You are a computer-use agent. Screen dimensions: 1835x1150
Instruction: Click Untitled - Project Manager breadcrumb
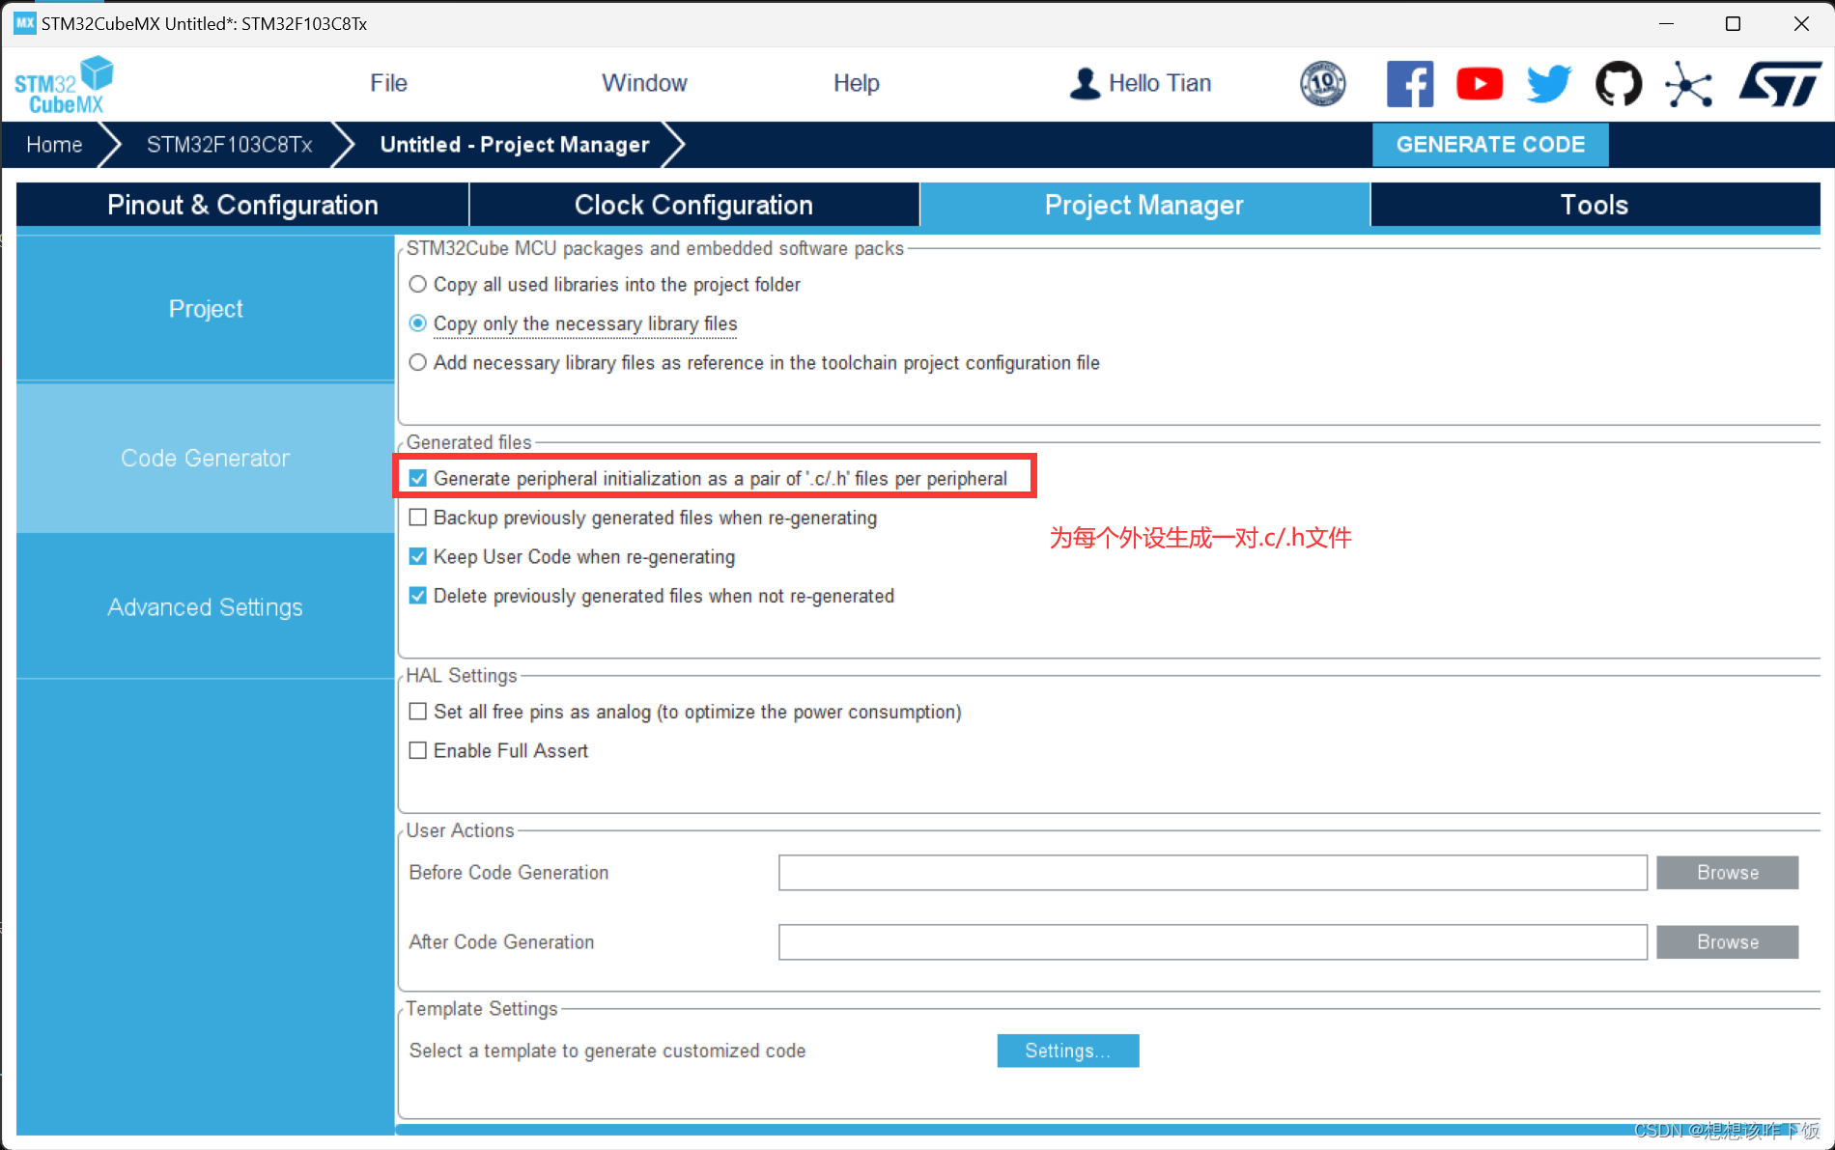tap(514, 144)
